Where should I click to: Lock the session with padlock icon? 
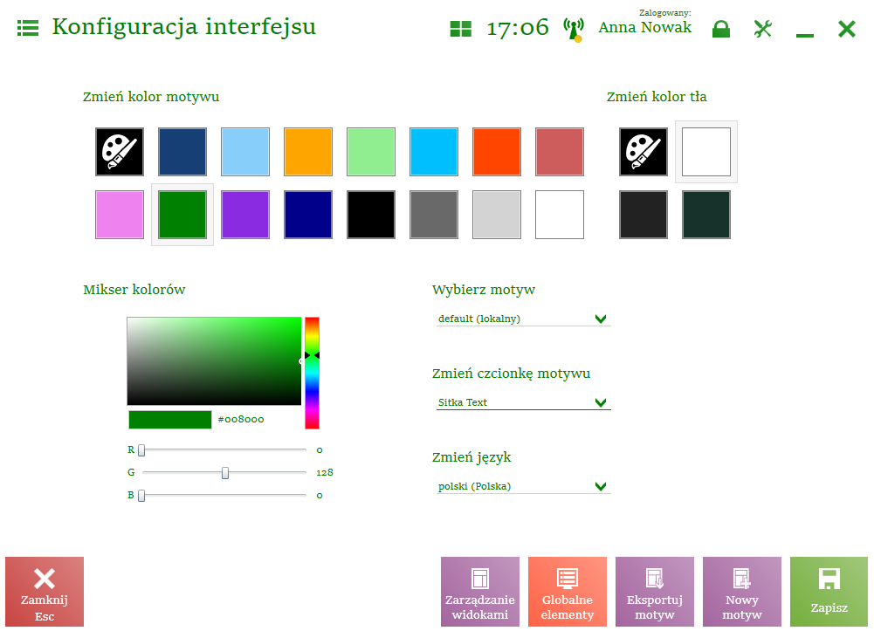[720, 29]
